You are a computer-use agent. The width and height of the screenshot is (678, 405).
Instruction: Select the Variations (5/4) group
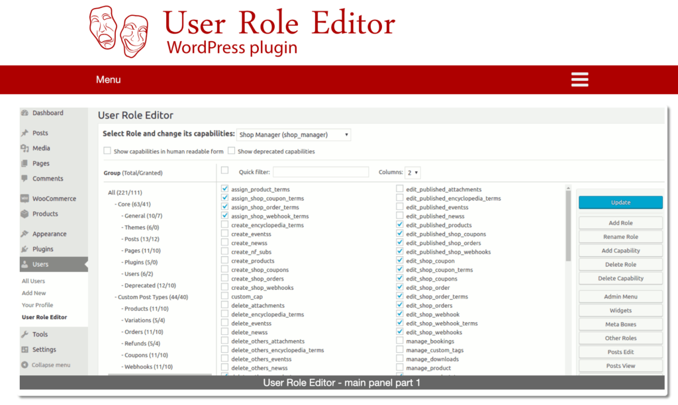(x=144, y=320)
